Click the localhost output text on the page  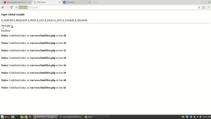6,31
